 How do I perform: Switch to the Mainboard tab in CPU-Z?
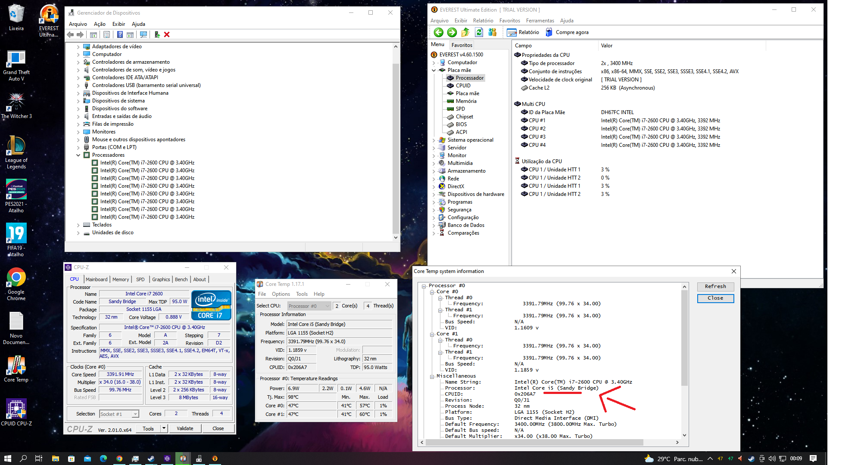tap(97, 279)
